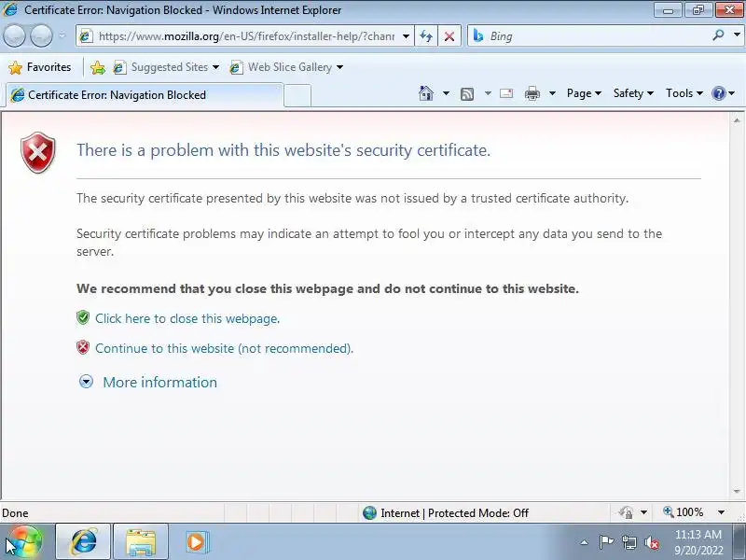This screenshot has width=746, height=560.
Task: Open the recent pages dropdown arrow
Action: [62, 35]
